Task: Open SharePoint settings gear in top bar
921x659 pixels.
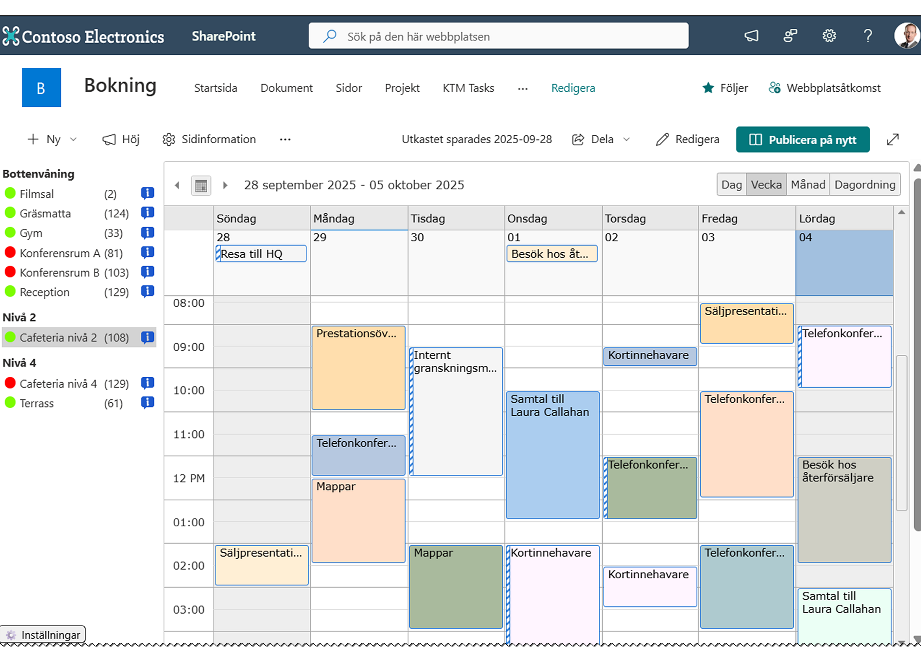Action: tap(829, 36)
